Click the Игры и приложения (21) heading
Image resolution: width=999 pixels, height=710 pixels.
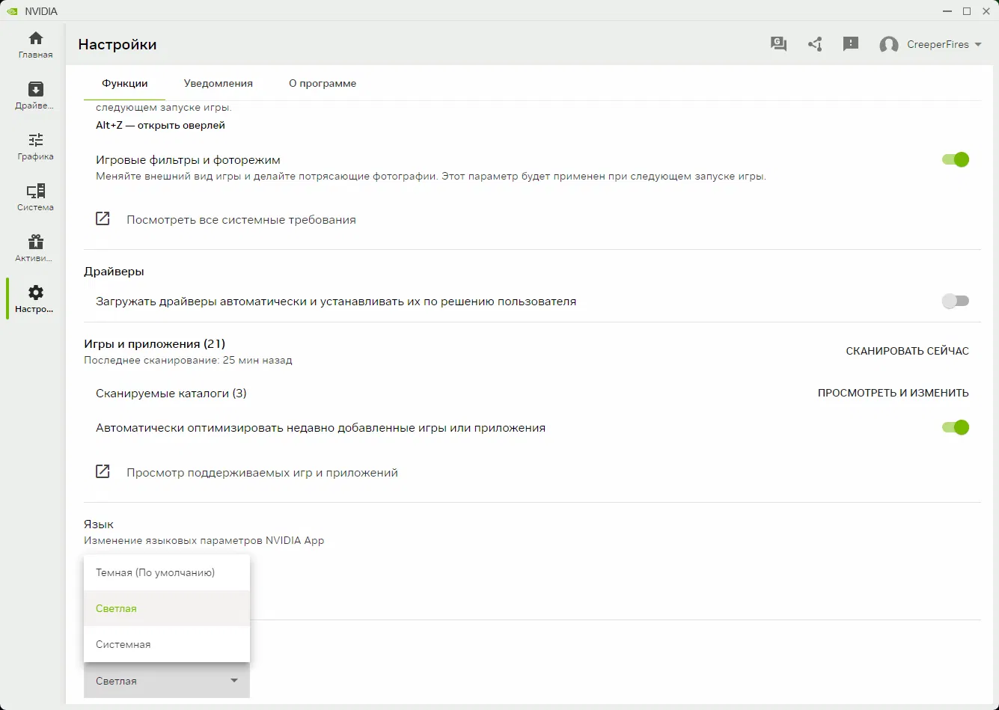[x=155, y=344]
